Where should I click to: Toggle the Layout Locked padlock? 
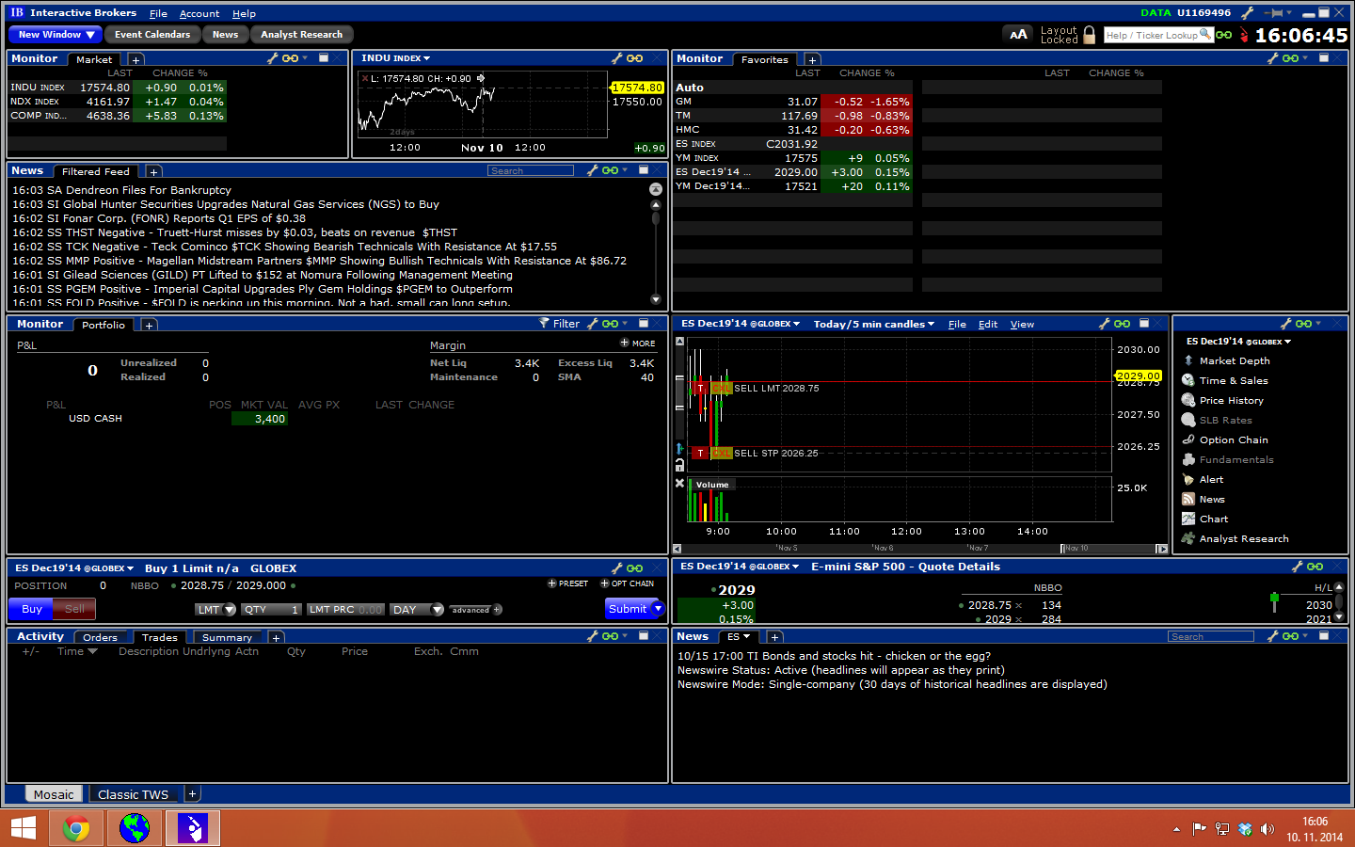[1090, 35]
